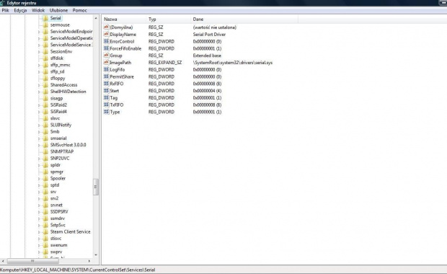Click the tree scroll right arrow
Image resolution: width=447 pixels, height=274 pixels.
click(89, 261)
